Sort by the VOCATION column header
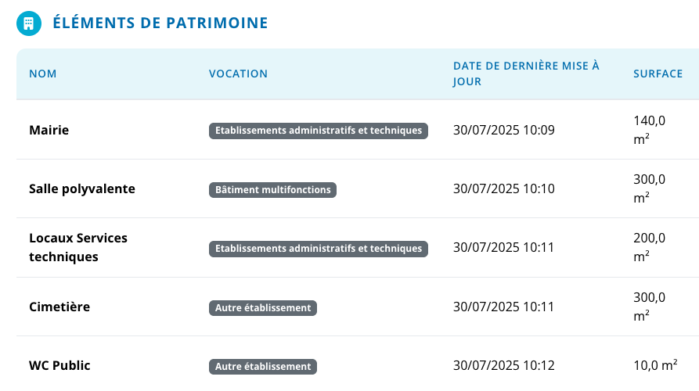 238,74
